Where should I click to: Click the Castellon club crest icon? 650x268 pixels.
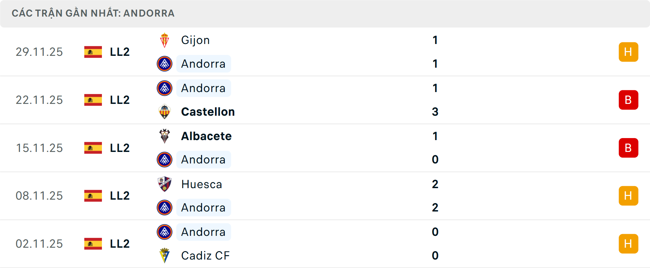[x=165, y=112]
